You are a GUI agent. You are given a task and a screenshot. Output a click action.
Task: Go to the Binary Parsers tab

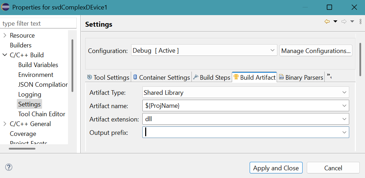[301, 78]
